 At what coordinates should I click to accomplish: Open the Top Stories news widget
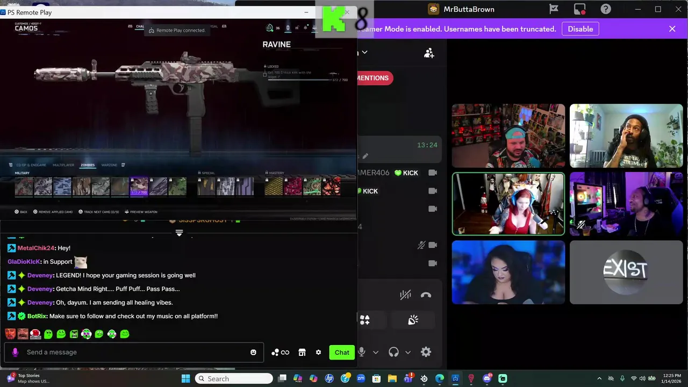pyautogui.click(x=28, y=378)
